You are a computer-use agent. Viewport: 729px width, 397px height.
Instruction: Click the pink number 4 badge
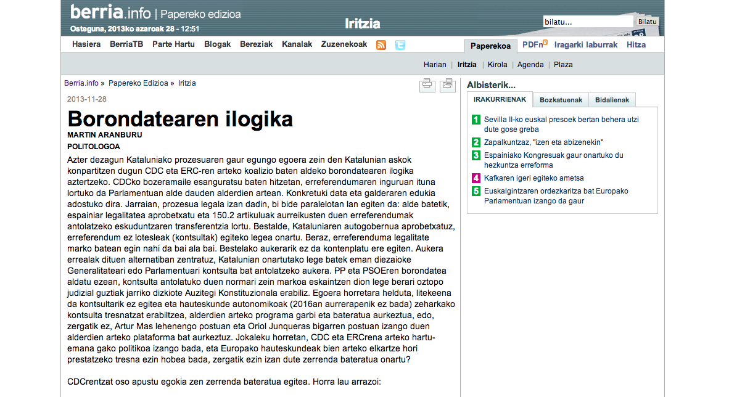pyautogui.click(x=476, y=178)
